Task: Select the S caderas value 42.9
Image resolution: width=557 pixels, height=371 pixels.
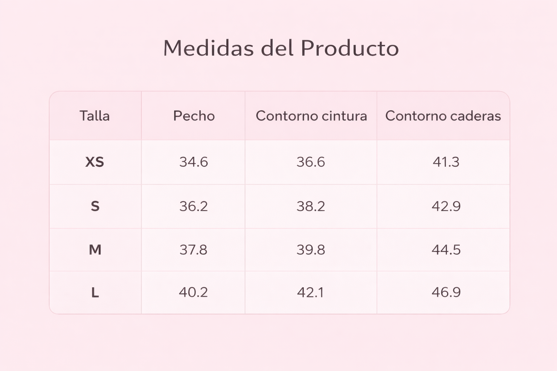Action: tap(446, 206)
